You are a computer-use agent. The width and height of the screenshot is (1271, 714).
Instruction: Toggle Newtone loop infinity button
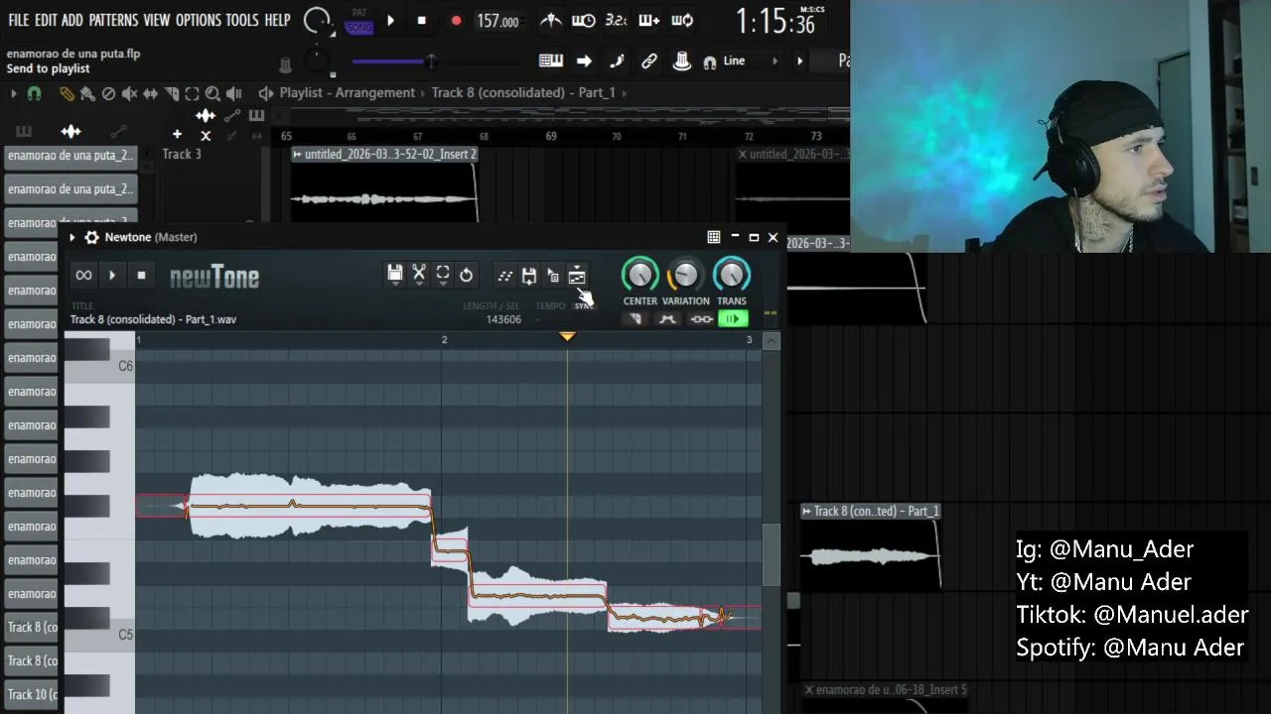(83, 276)
